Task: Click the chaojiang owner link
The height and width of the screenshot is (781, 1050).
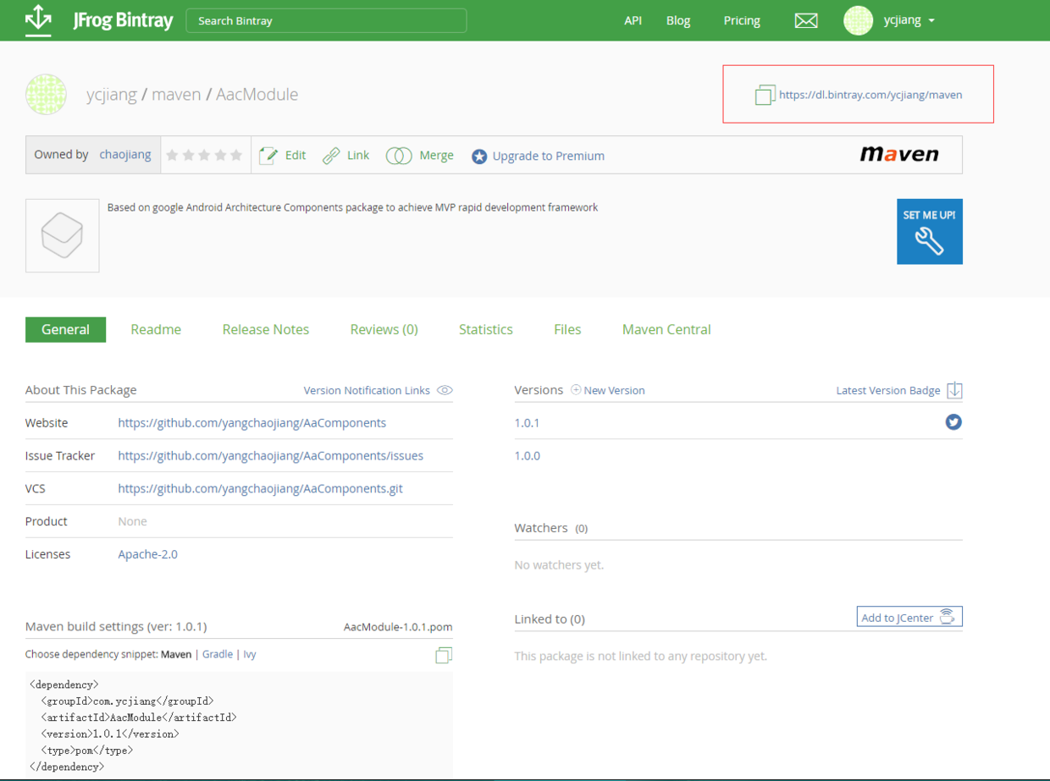Action: click(125, 155)
